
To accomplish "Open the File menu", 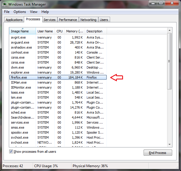I will [7, 12].
